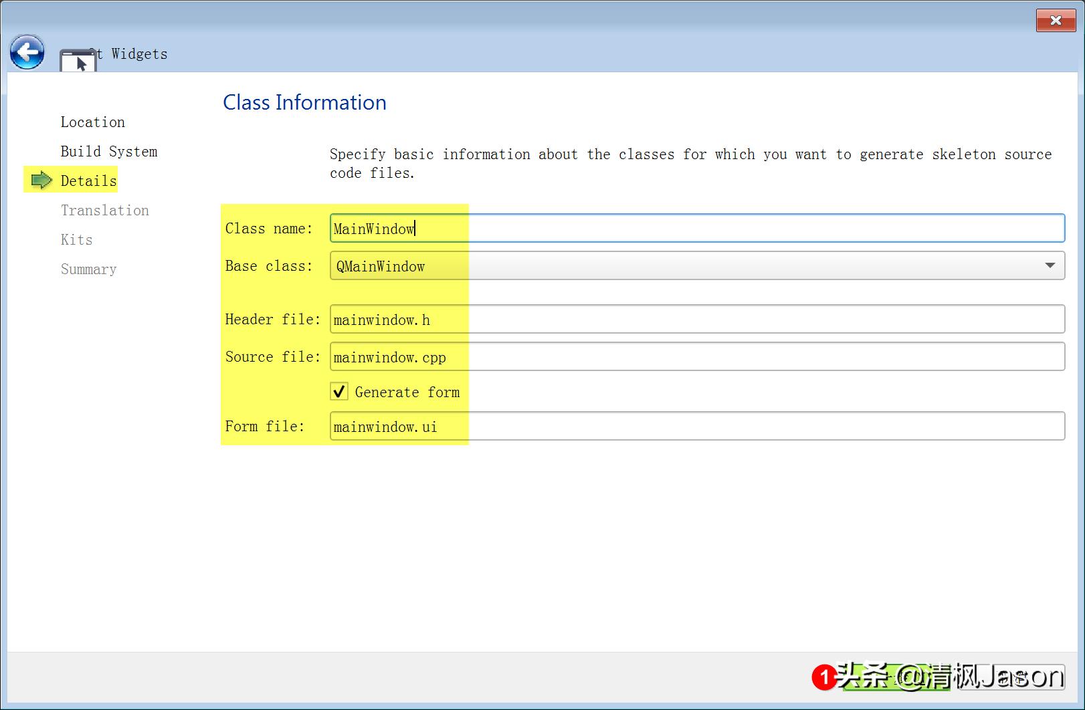The height and width of the screenshot is (710, 1085).
Task: Select the Translation step in sidebar
Action: click(x=104, y=210)
